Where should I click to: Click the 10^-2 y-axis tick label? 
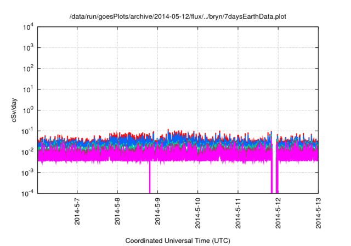click(x=29, y=152)
